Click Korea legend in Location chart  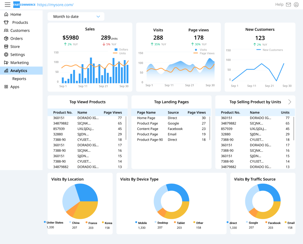[107, 223]
